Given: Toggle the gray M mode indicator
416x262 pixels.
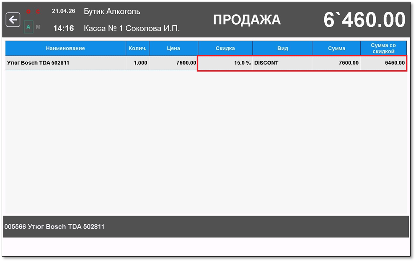Looking at the screenshot, I should point(38,27).
